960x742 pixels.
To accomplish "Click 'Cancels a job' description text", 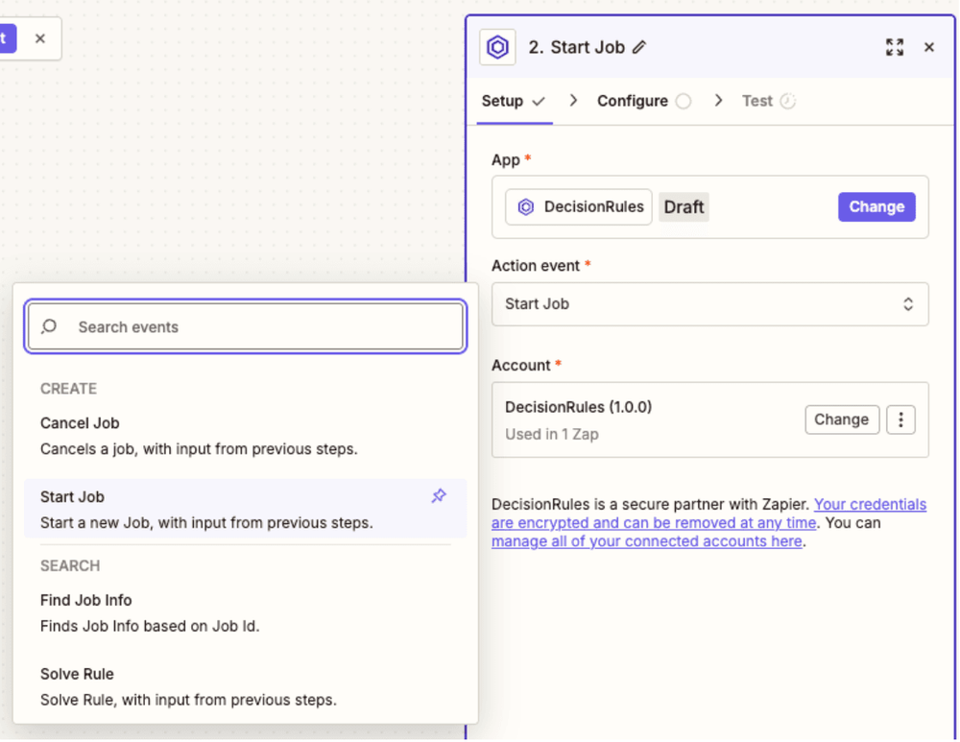I will pyautogui.click(x=199, y=449).
